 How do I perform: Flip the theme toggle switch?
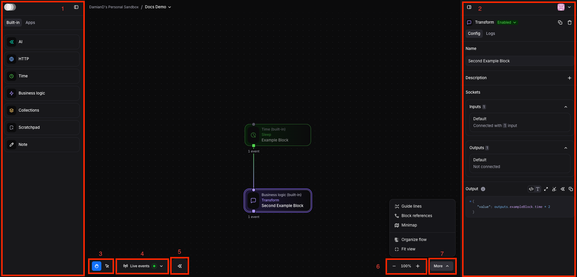10,6
